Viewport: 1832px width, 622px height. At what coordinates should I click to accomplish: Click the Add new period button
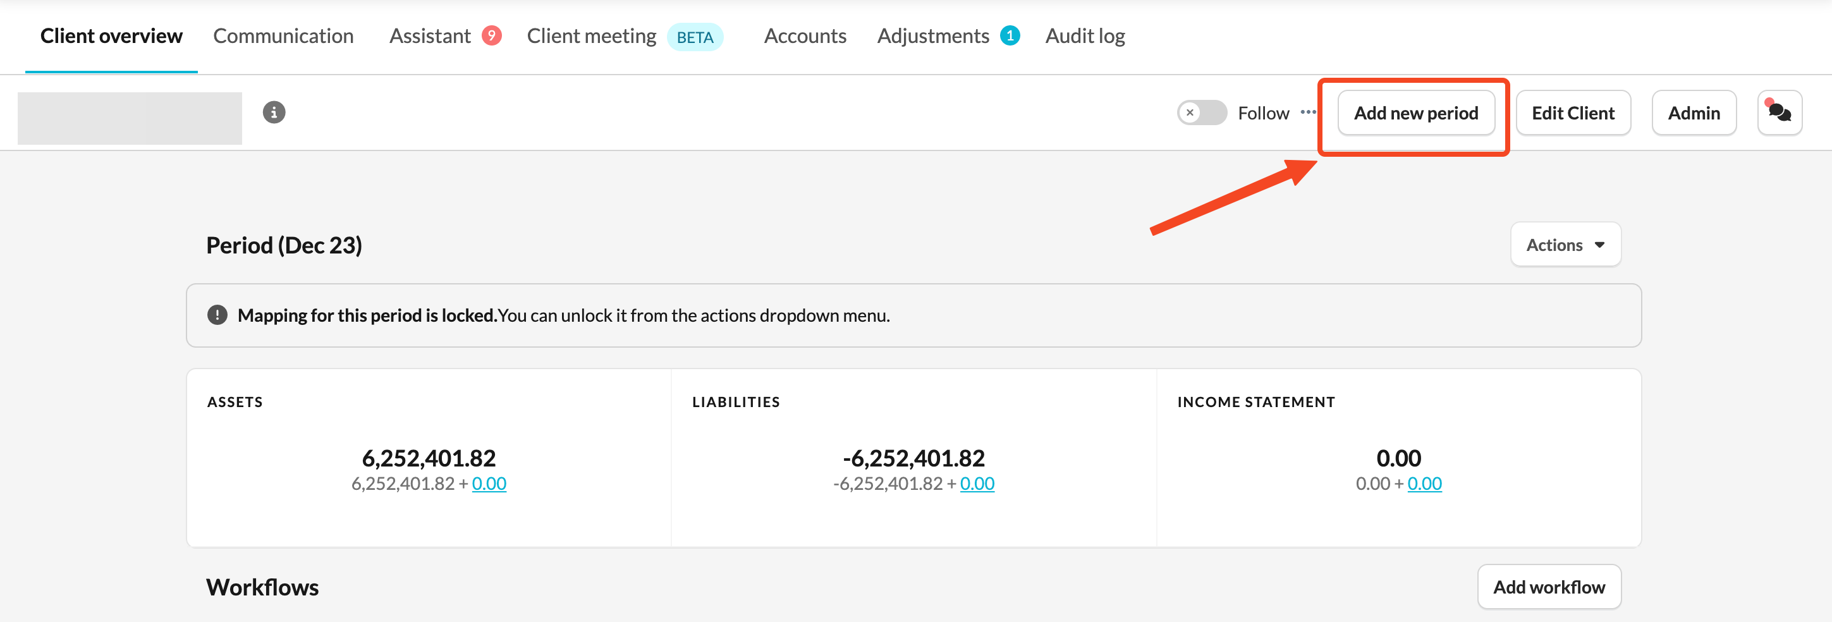click(1415, 113)
